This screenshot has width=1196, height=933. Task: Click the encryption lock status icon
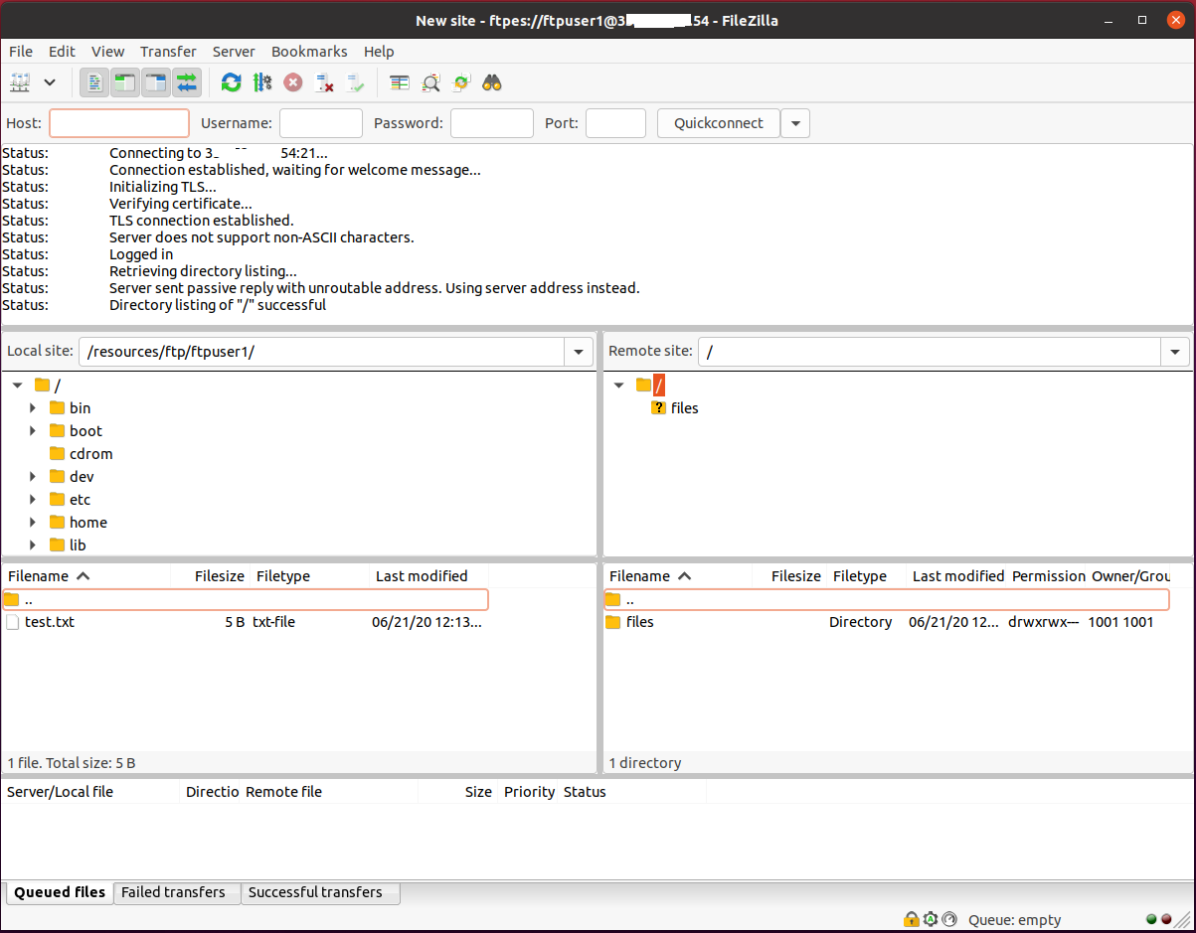tap(911, 920)
